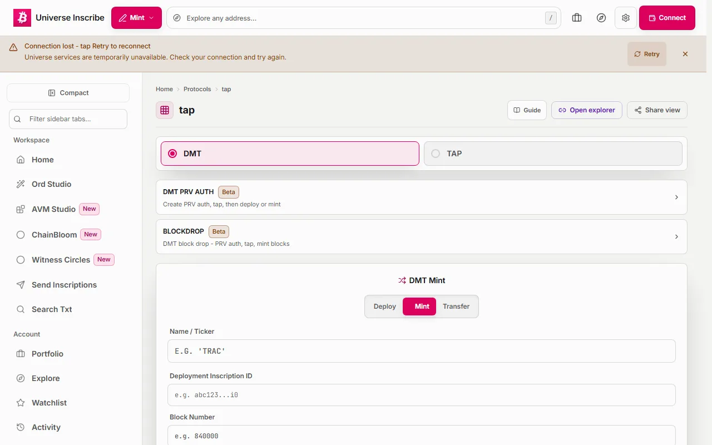This screenshot has height=445, width=712.
Task: Click the warning triangle alert icon
Action: click(13, 48)
